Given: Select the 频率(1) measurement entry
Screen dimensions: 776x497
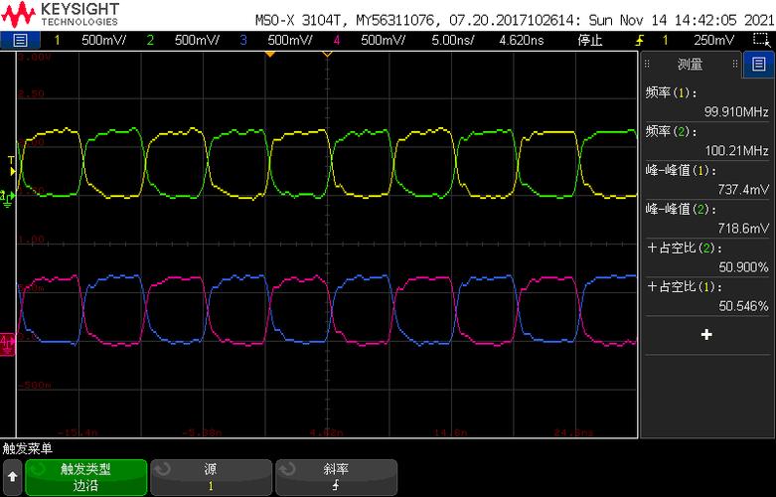Looking at the screenshot, I should tap(706, 102).
